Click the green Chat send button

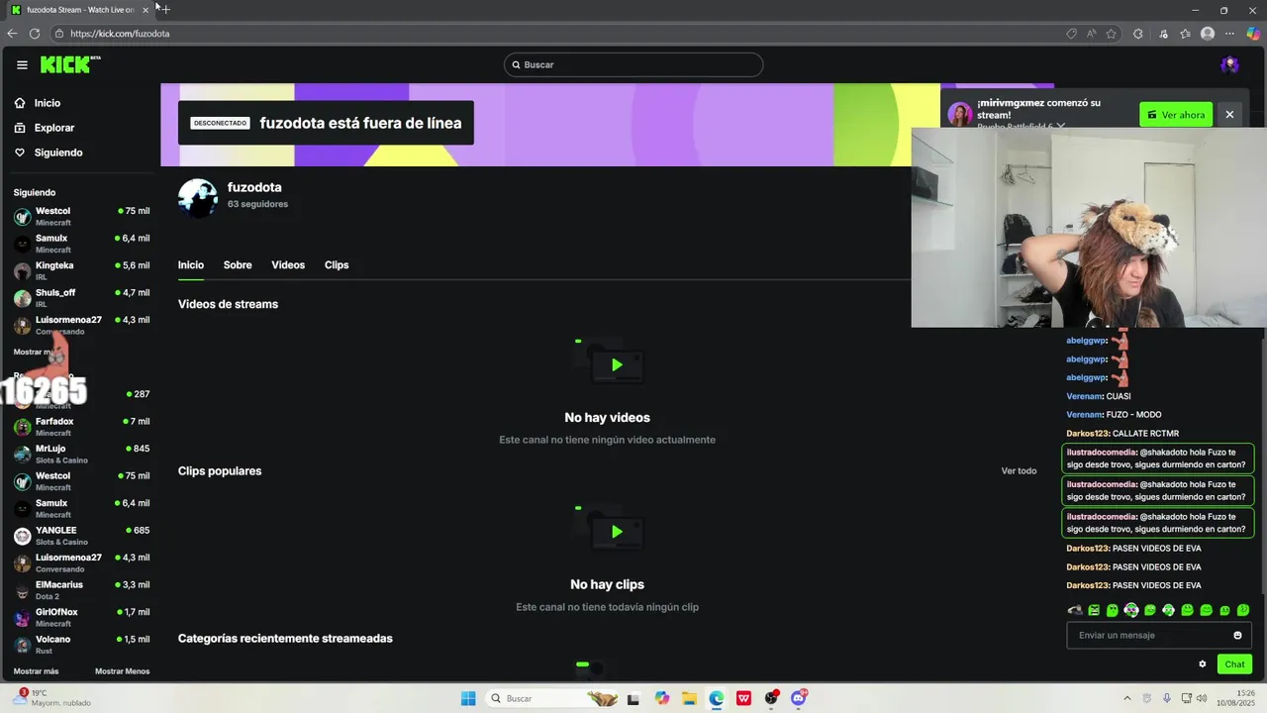[1234, 664]
